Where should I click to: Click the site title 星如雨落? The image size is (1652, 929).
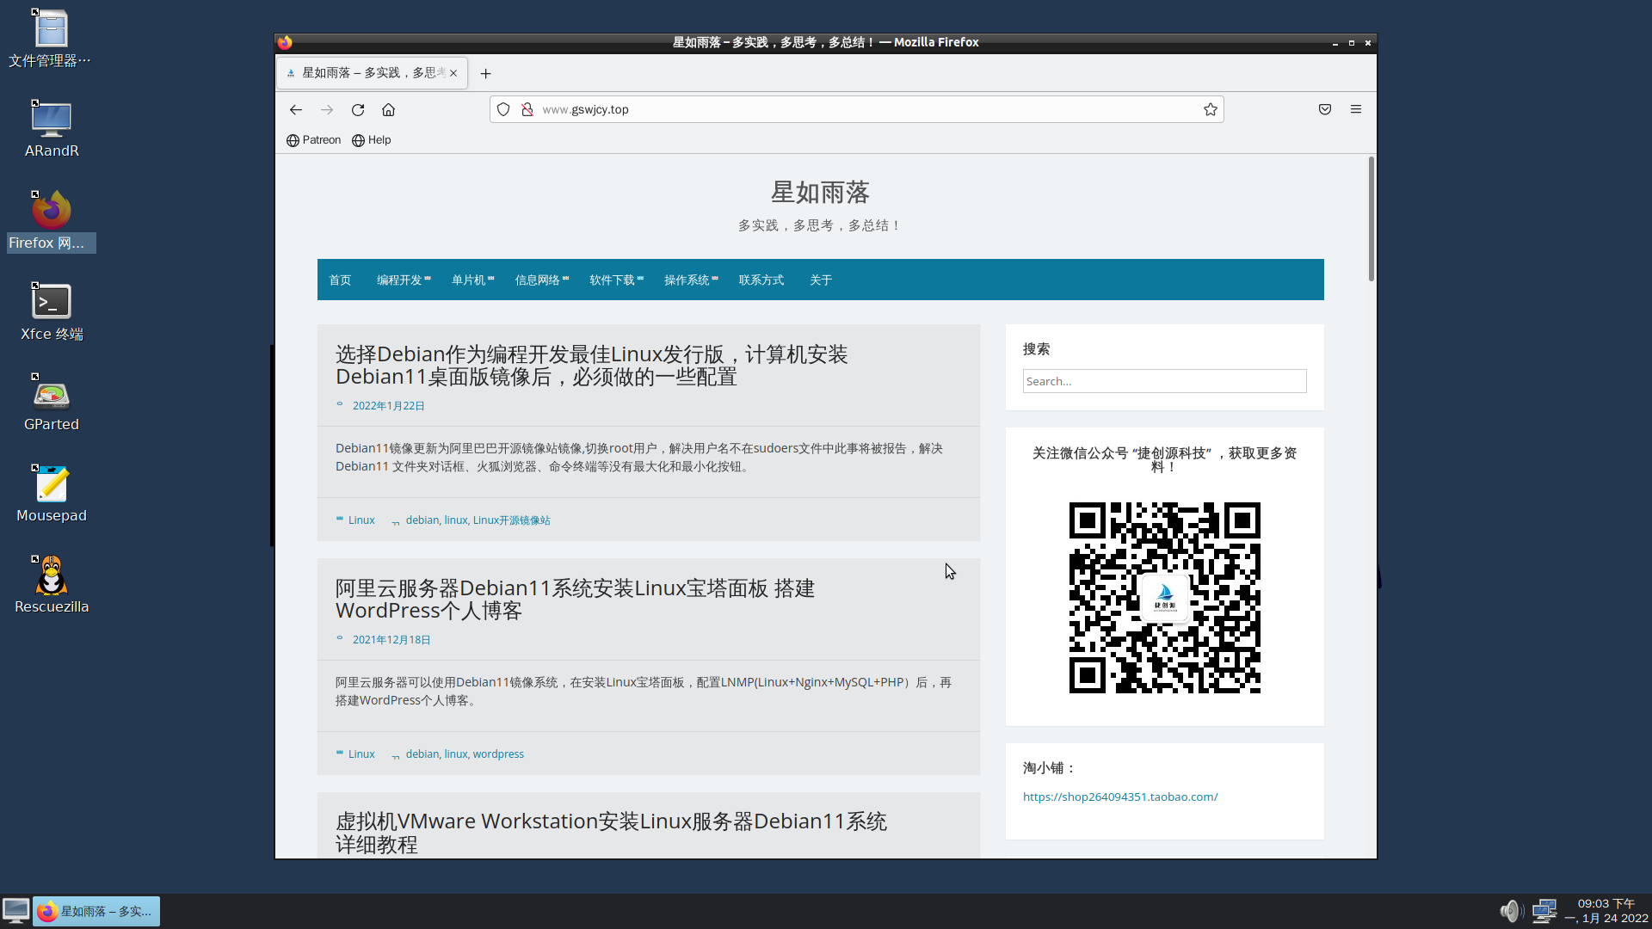click(820, 193)
